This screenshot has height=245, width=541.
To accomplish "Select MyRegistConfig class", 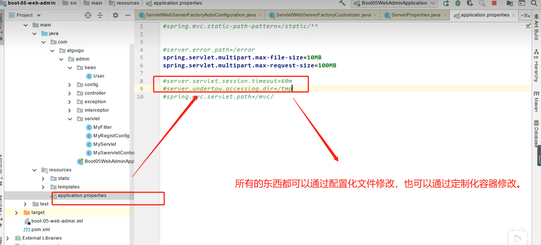I will [108, 136].
